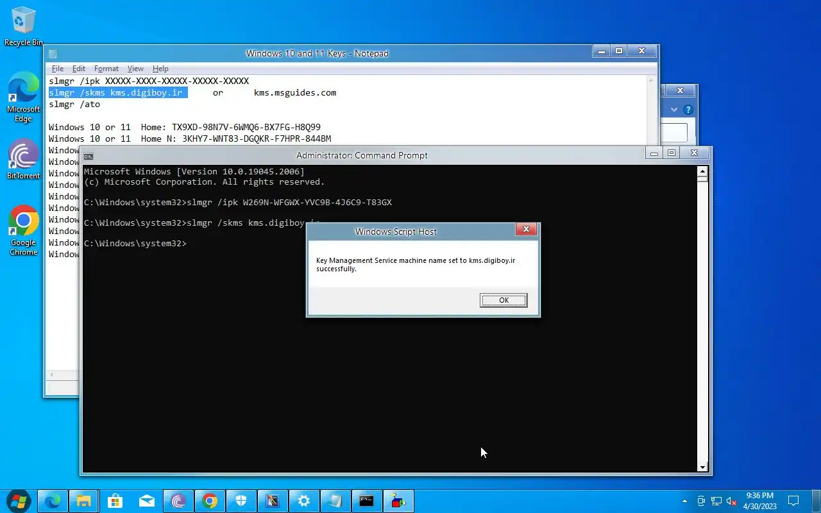
Task: Expand the chevron beside the help icon
Action: (674, 110)
